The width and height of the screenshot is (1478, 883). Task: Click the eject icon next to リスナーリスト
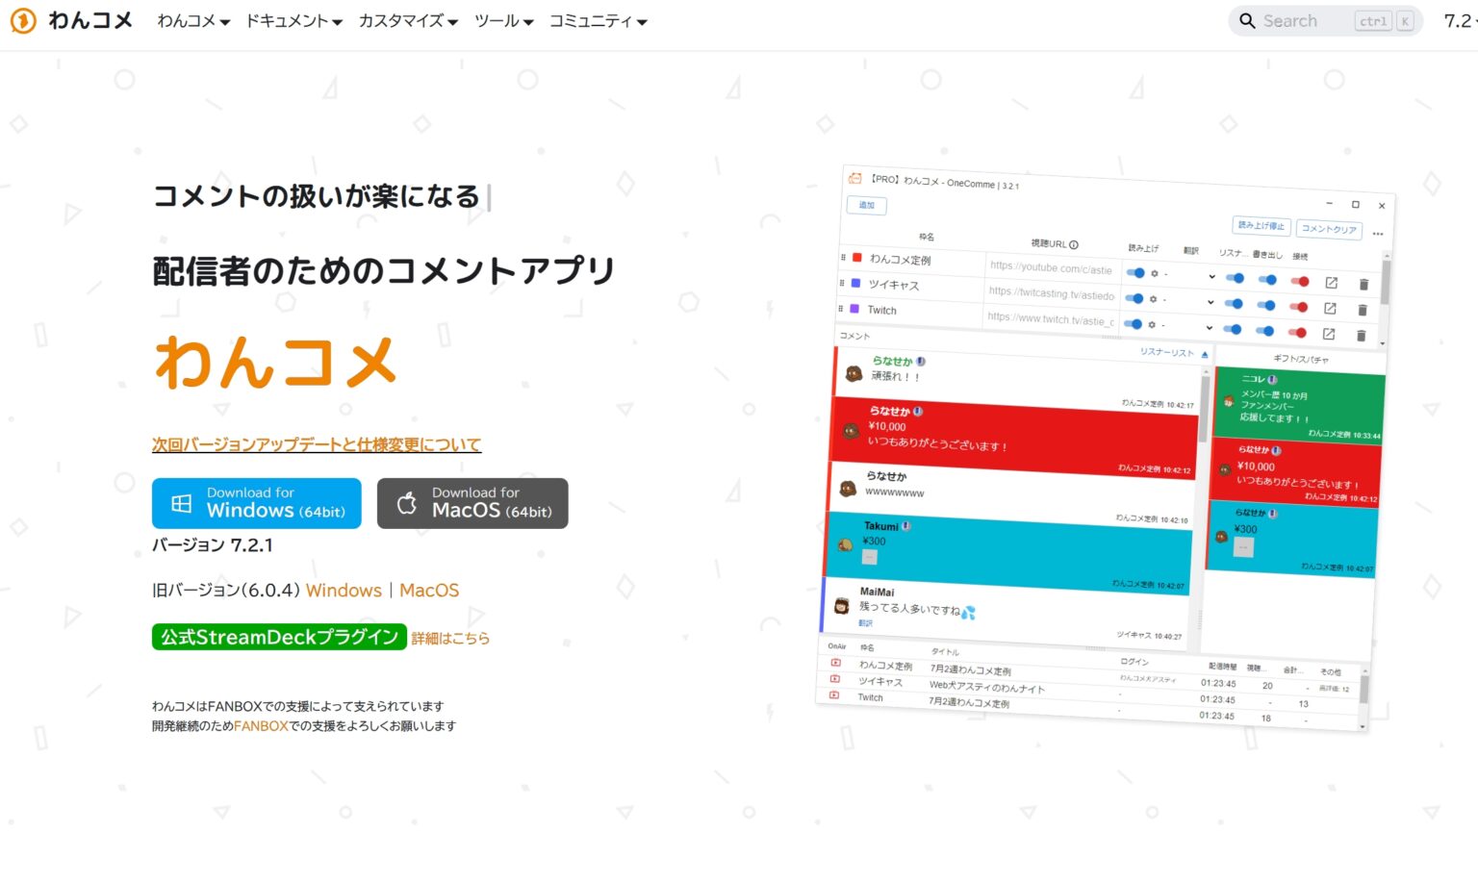click(x=1205, y=354)
